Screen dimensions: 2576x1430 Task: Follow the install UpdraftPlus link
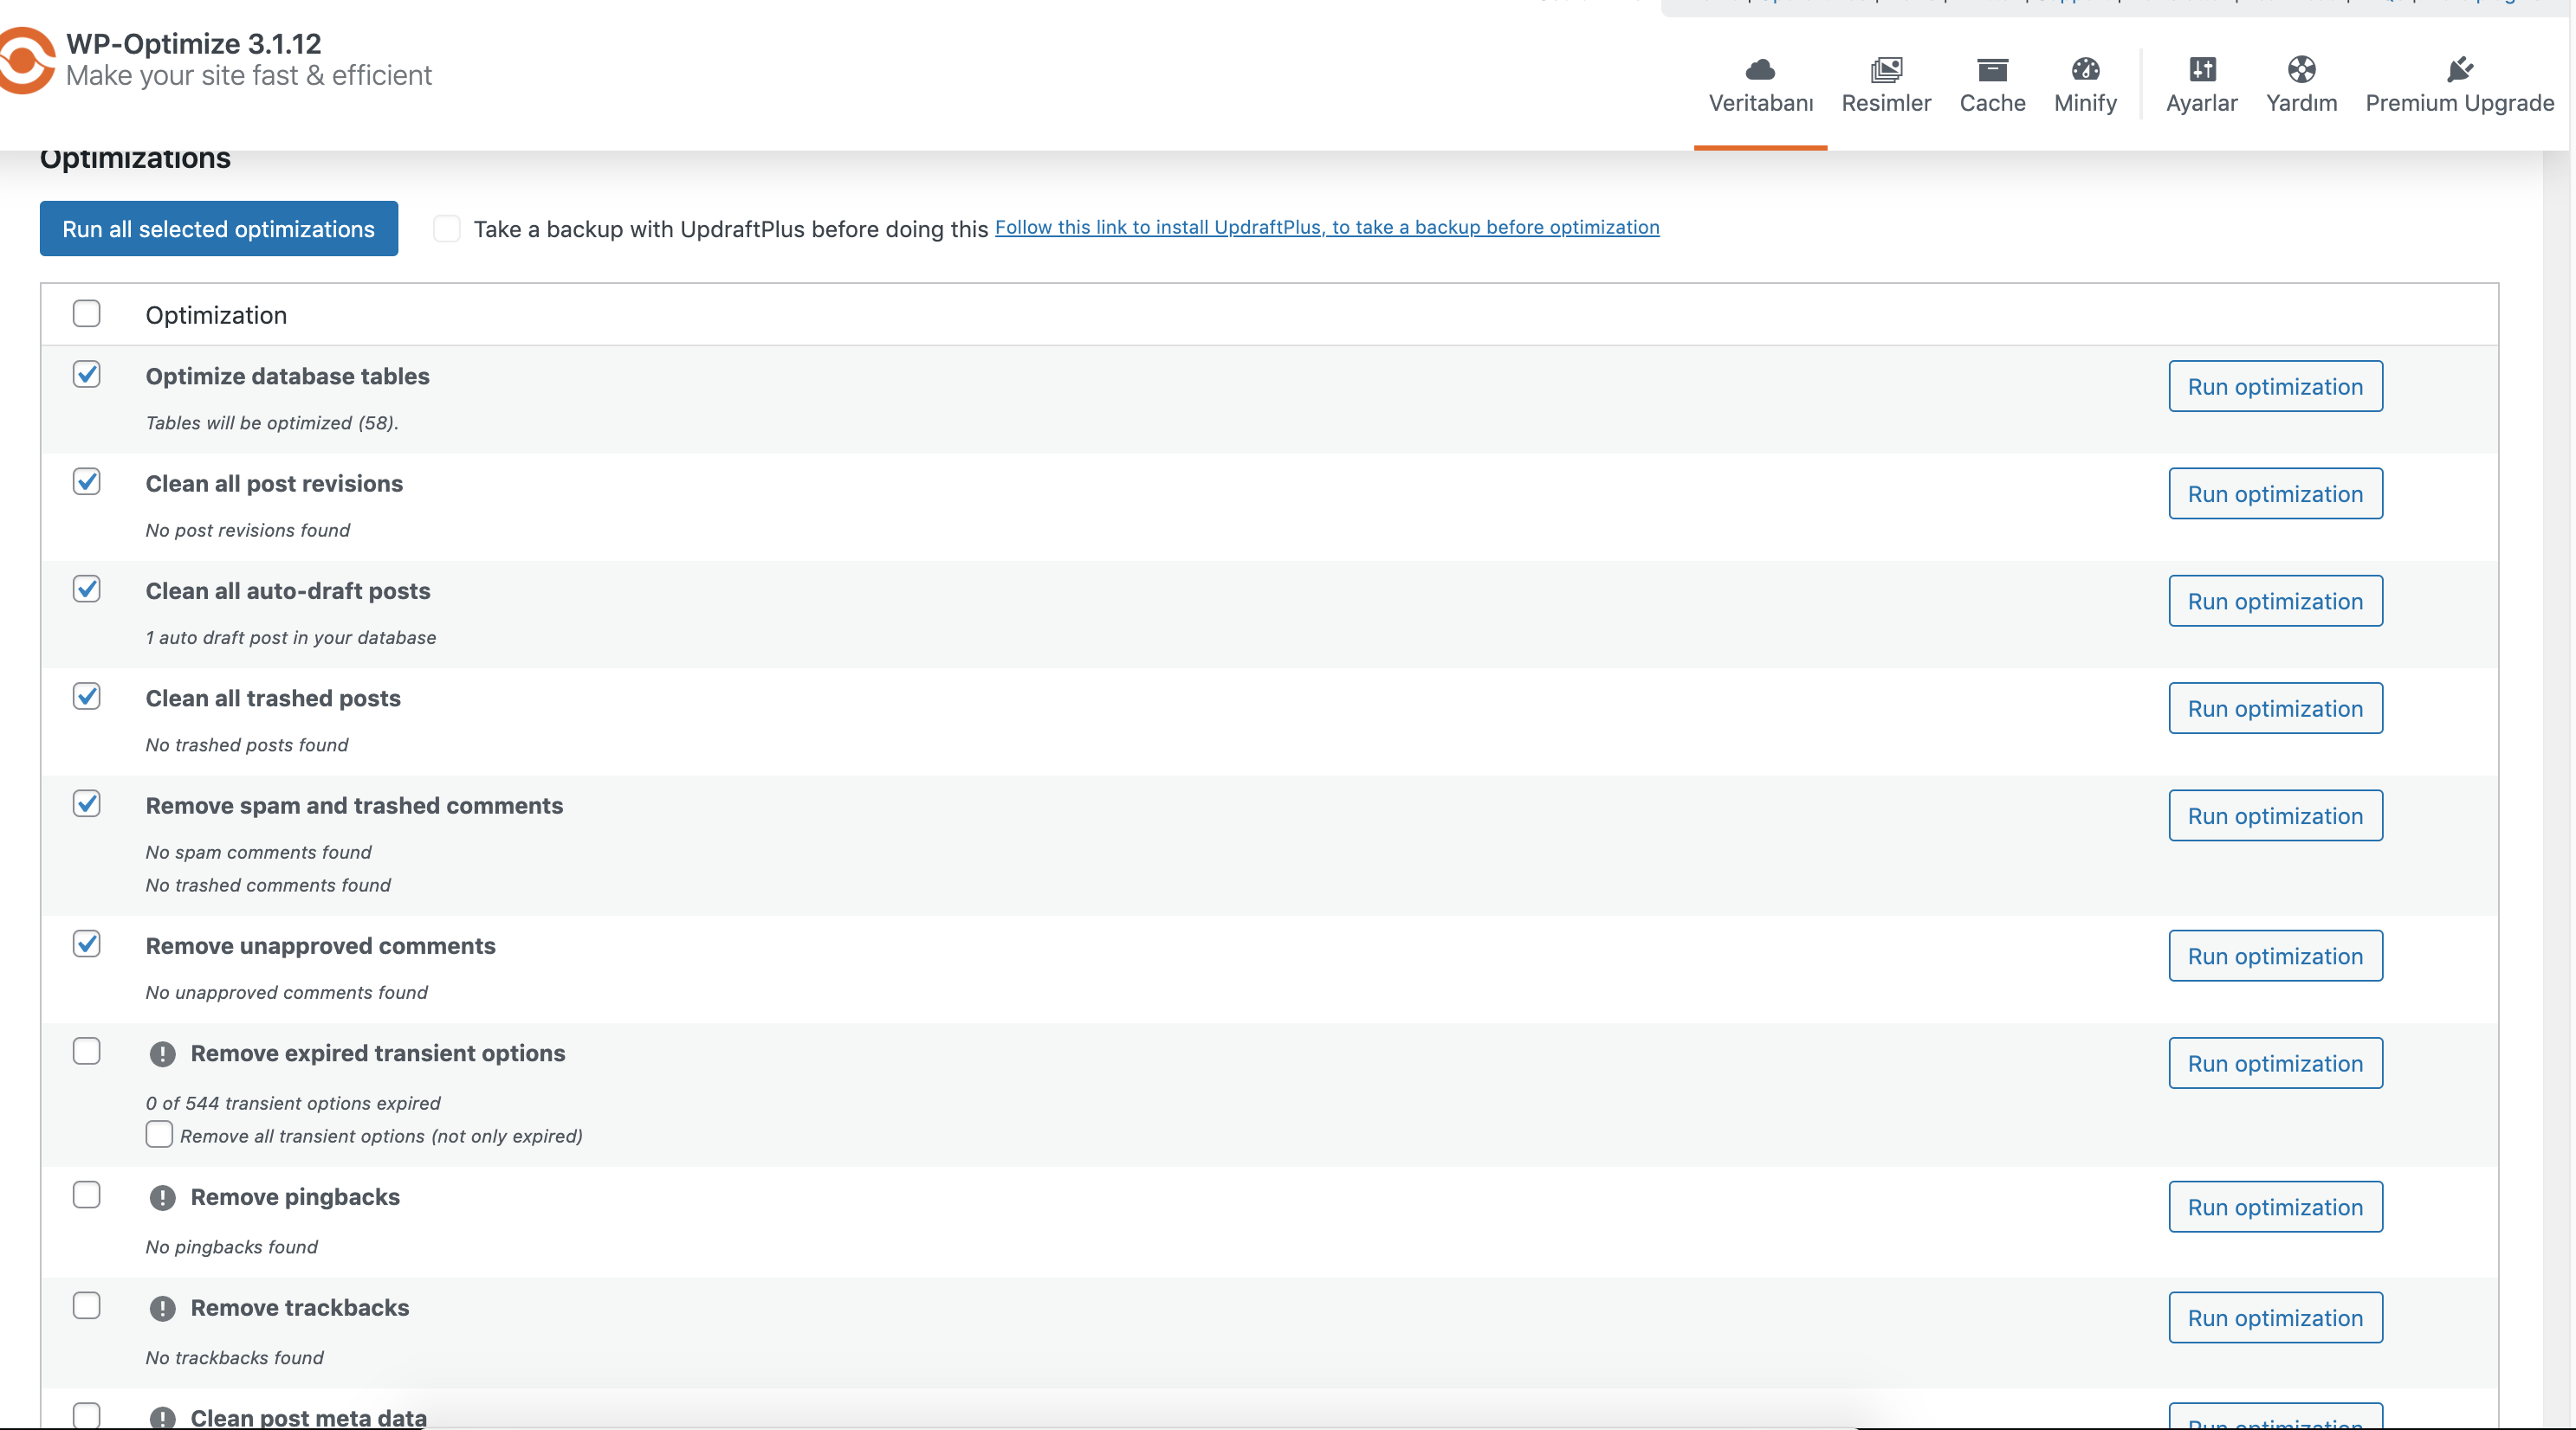coord(1327,227)
